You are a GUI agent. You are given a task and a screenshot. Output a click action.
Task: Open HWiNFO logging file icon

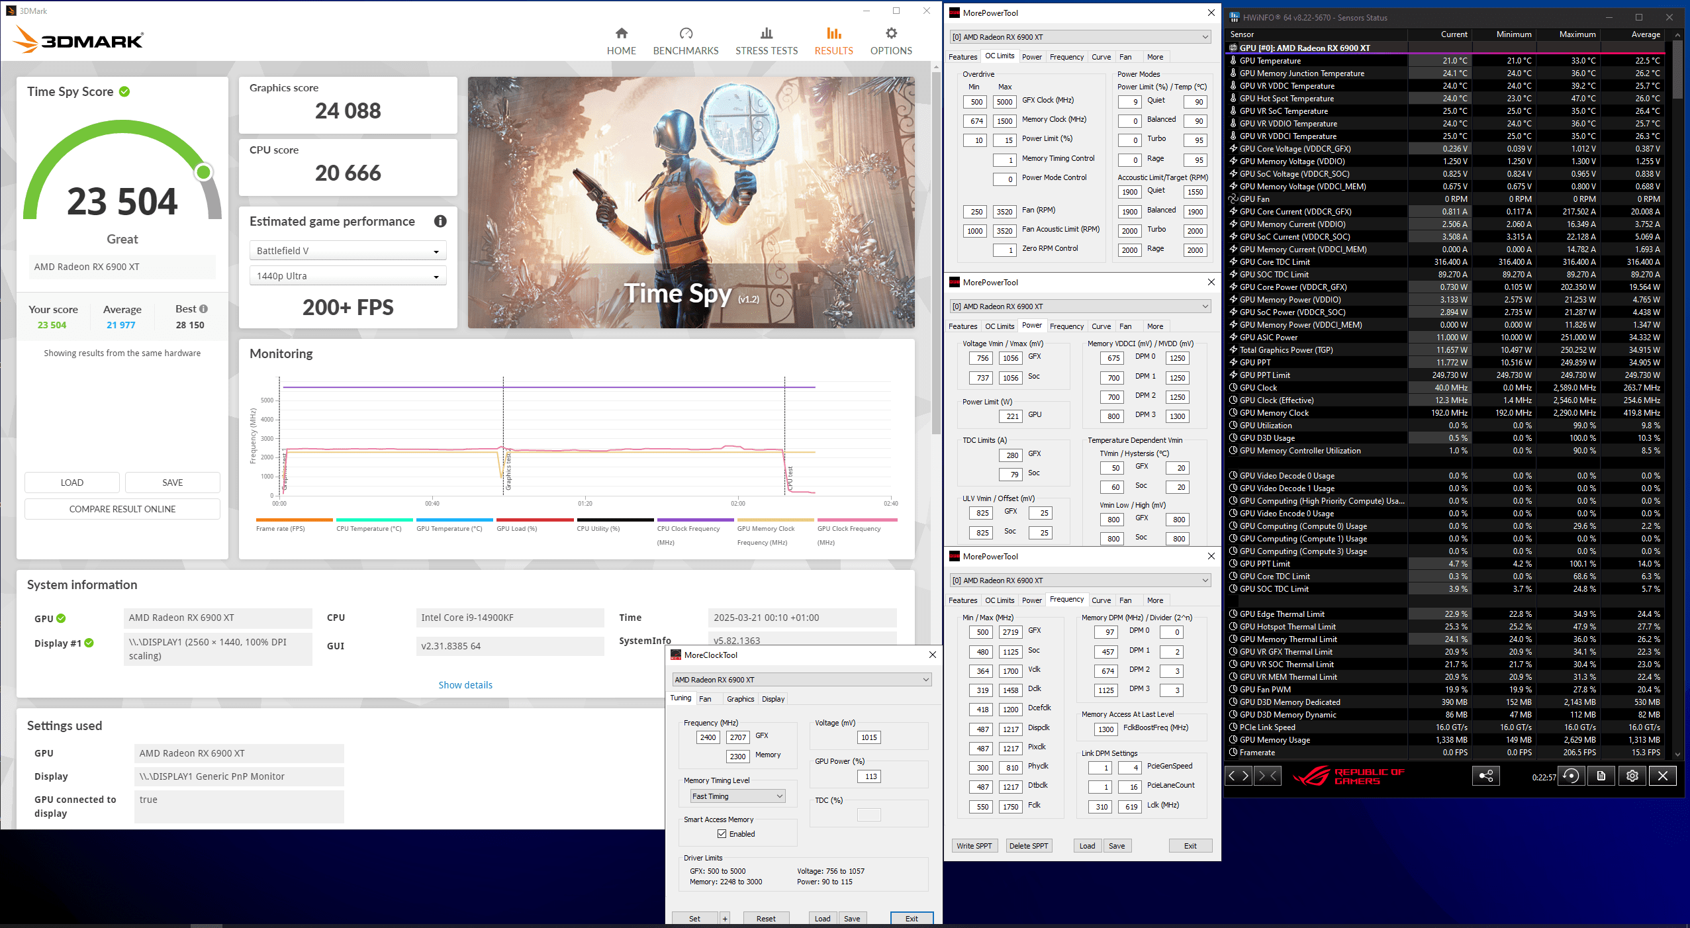click(1601, 776)
